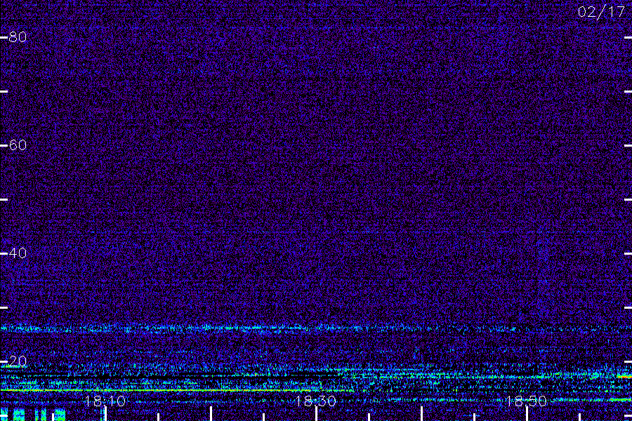632x421 pixels.
Task: Click the 80 frequency axis label
Action: click(18, 37)
